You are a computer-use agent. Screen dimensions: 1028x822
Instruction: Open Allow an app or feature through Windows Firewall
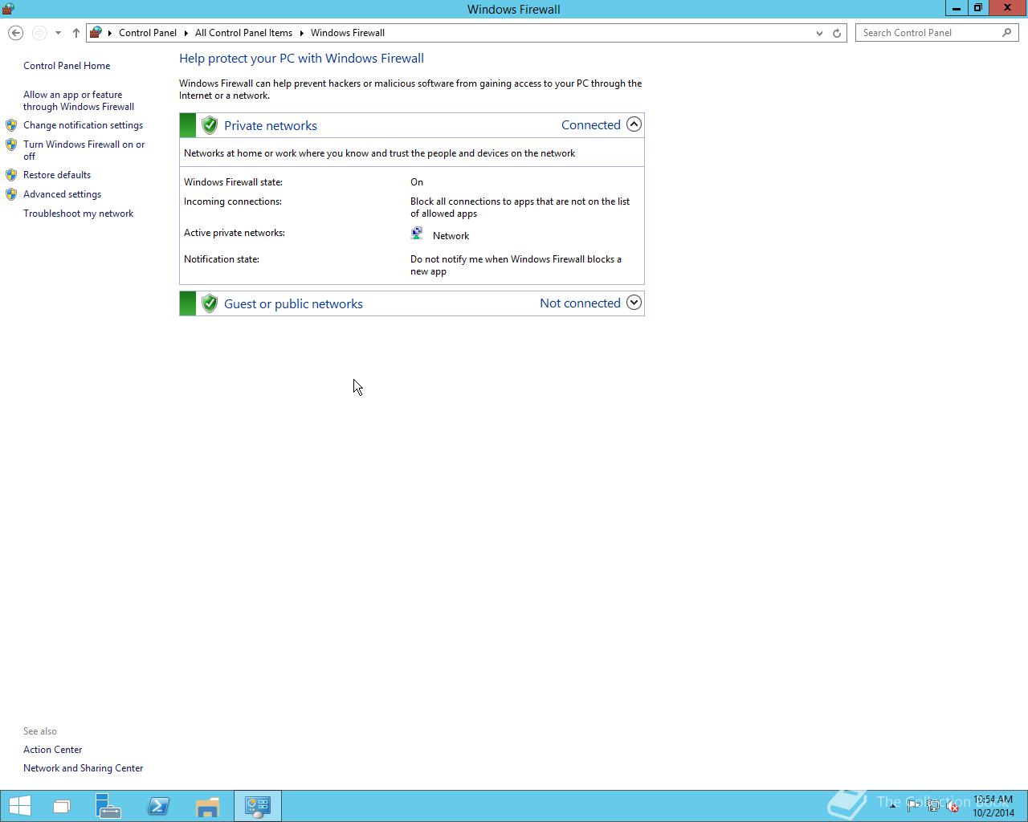tap(79, 100)
